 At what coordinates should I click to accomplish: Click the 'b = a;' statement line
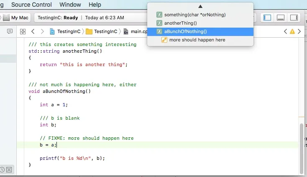click(x=48, y=145)
